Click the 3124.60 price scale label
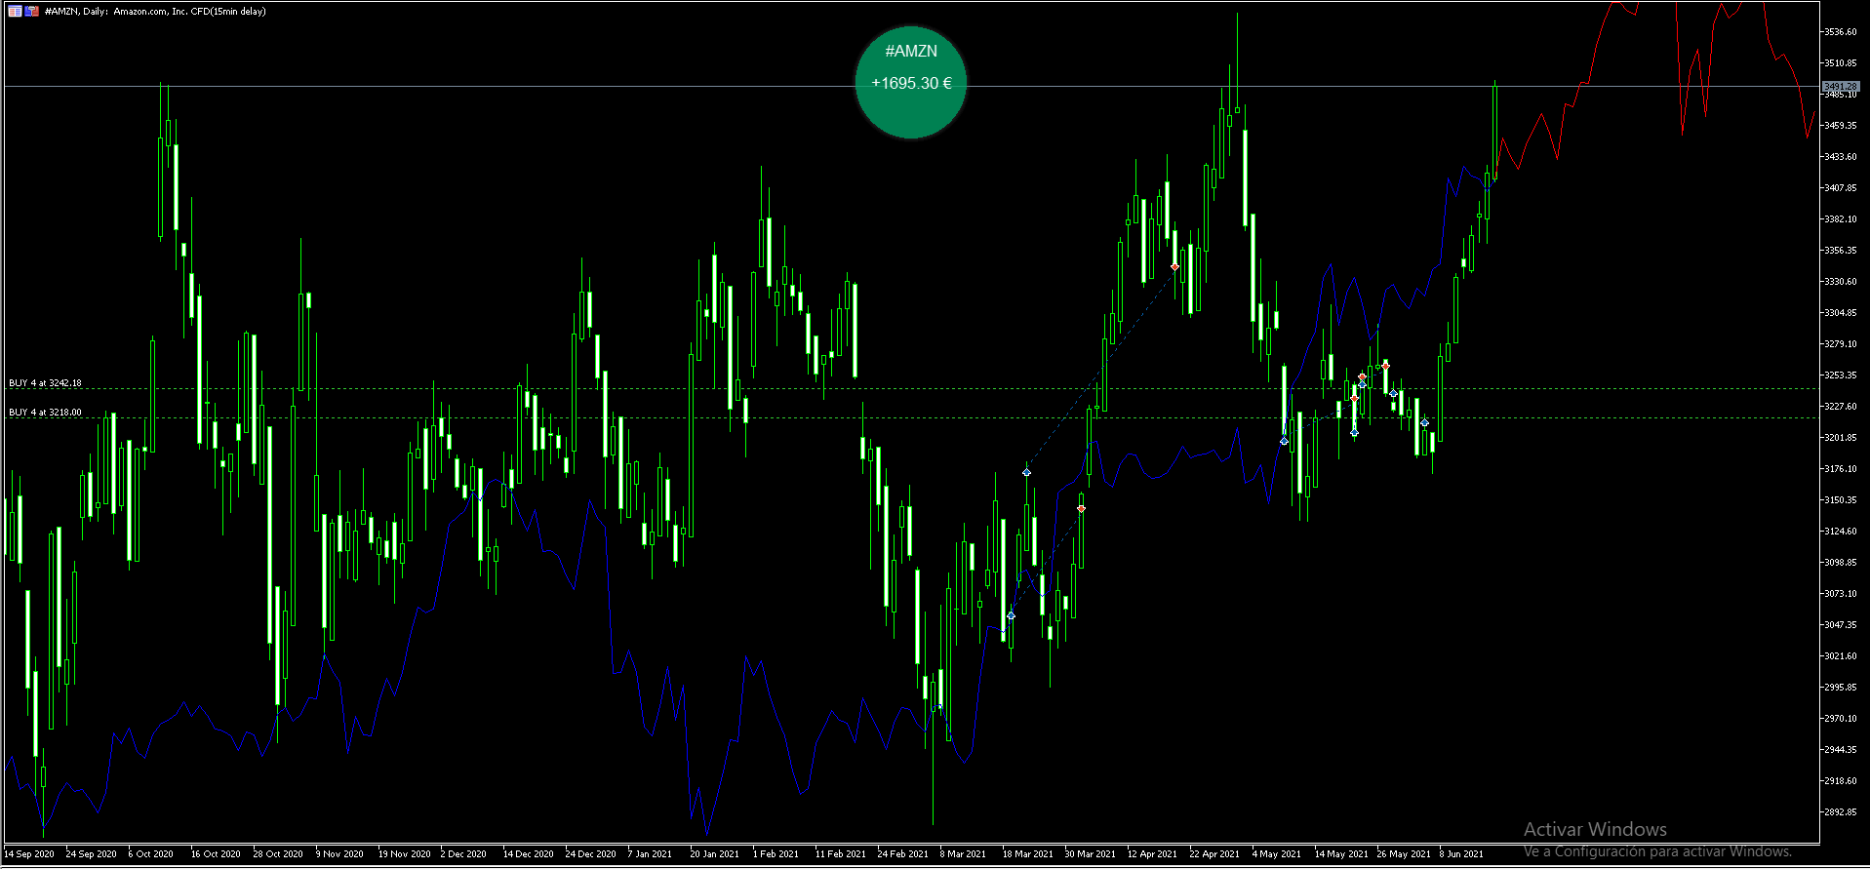Viewport: 1870px width, 869px height. point(1841,532)
